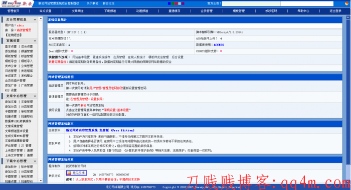The height and width of the screenshot is (190, 351).
Task: Click 网站基本设置 in quick operations row
Action: coord(81,57)
